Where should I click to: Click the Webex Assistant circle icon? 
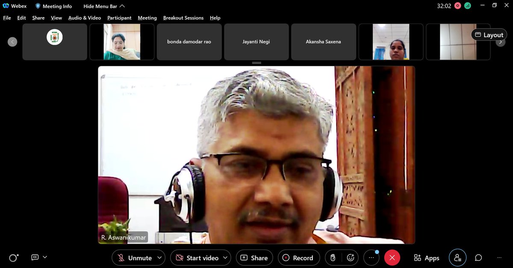tap(13, 258)
